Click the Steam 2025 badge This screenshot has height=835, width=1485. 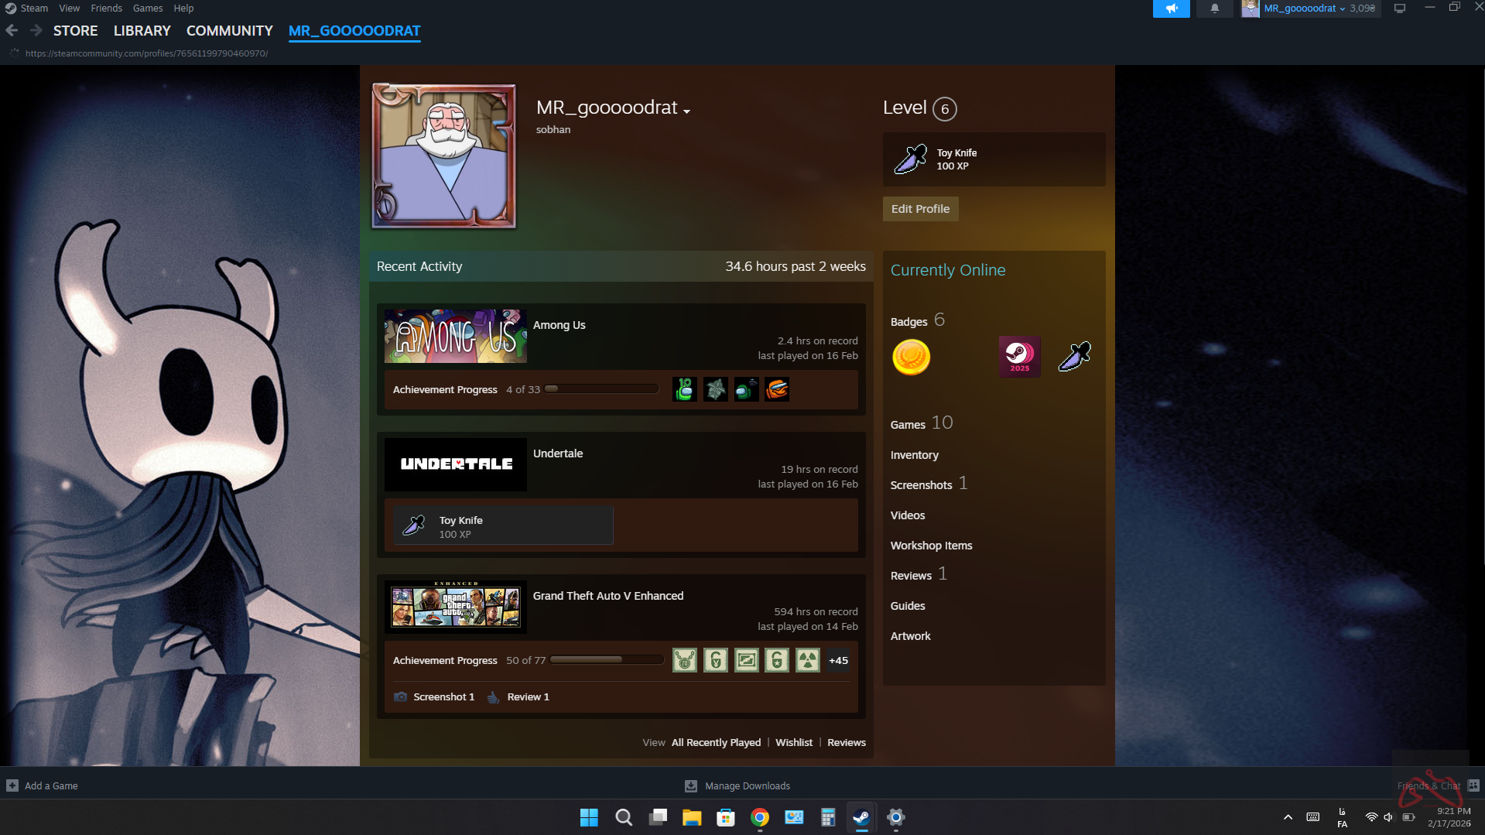[1019, 357]
